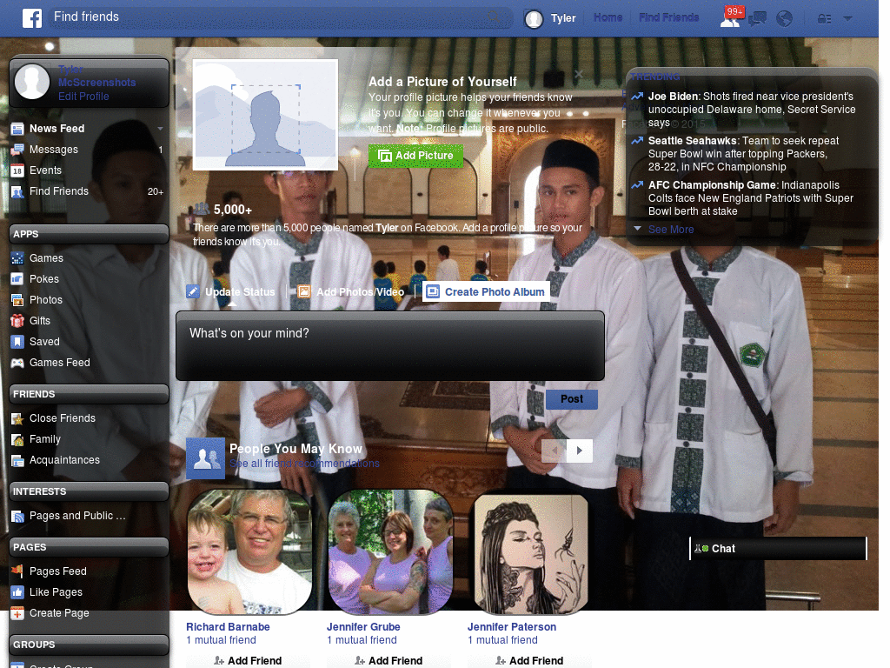Click the Facebook logo icon
The image size is (890, 668).
click(32, 18)
